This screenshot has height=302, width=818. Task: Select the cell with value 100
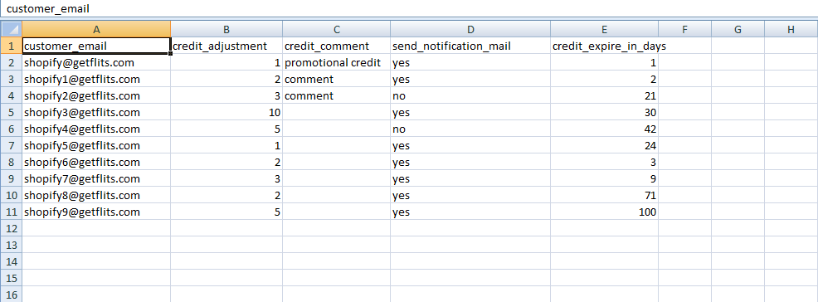click(x=604, y=212)
